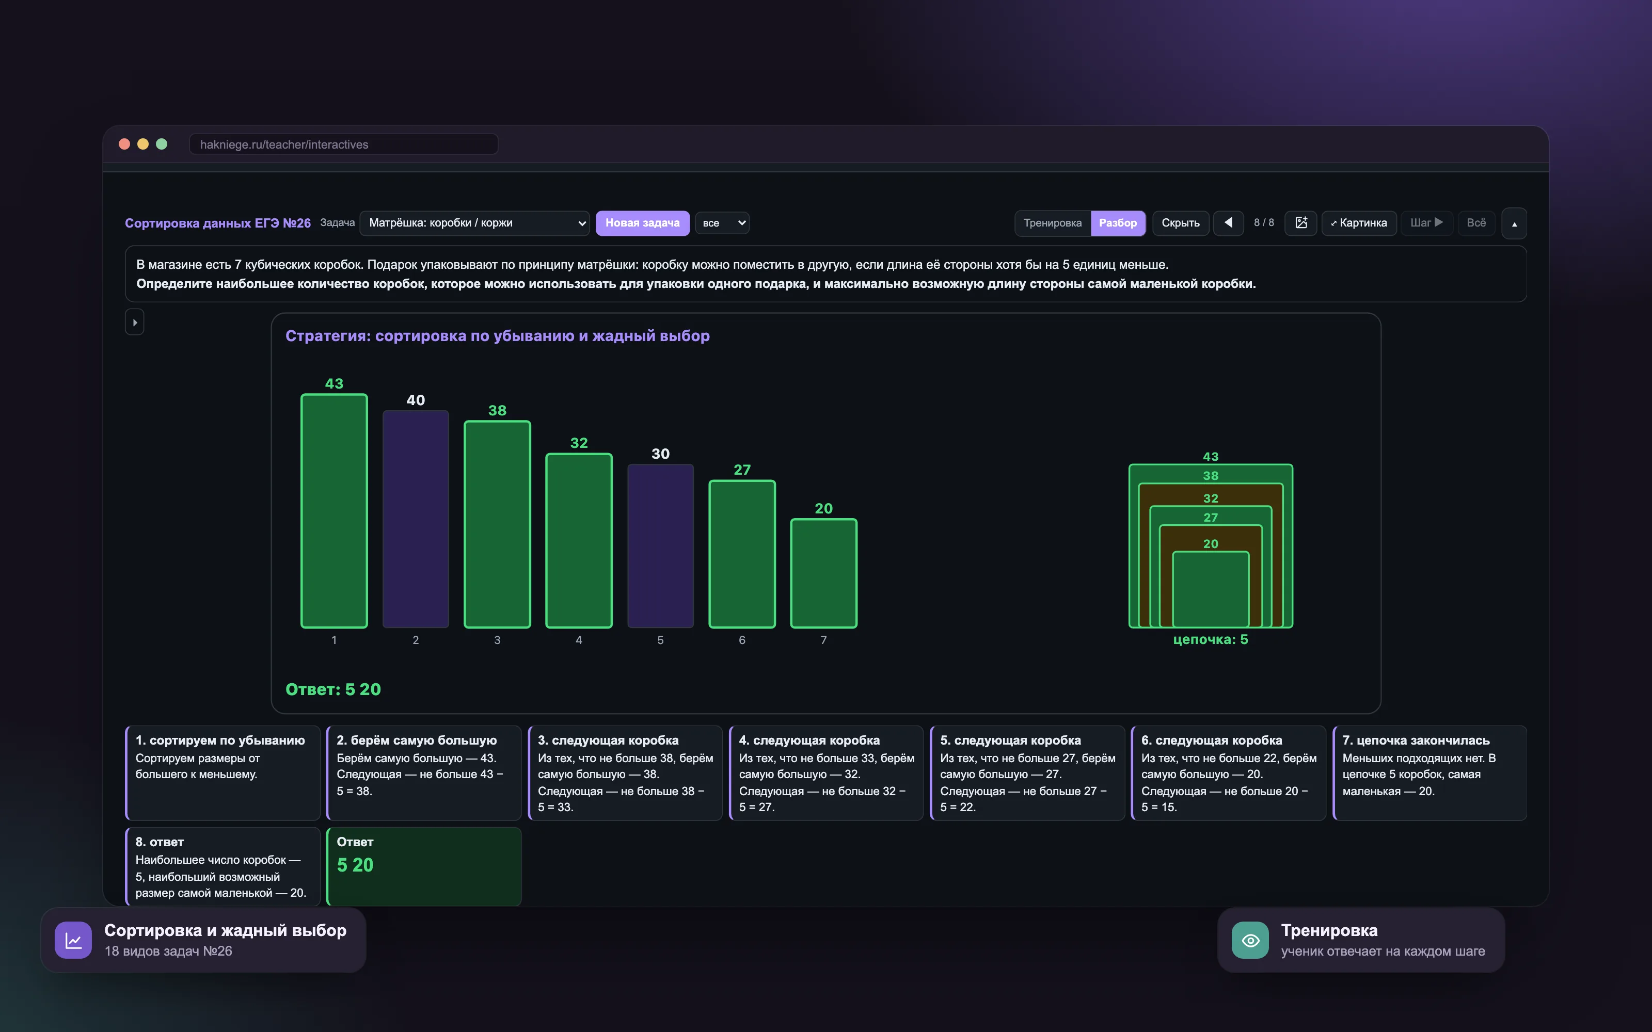Click the address bar hakniege.ru/teacher/interactives
1652x1032 pixels.
[x=343, y=144]
